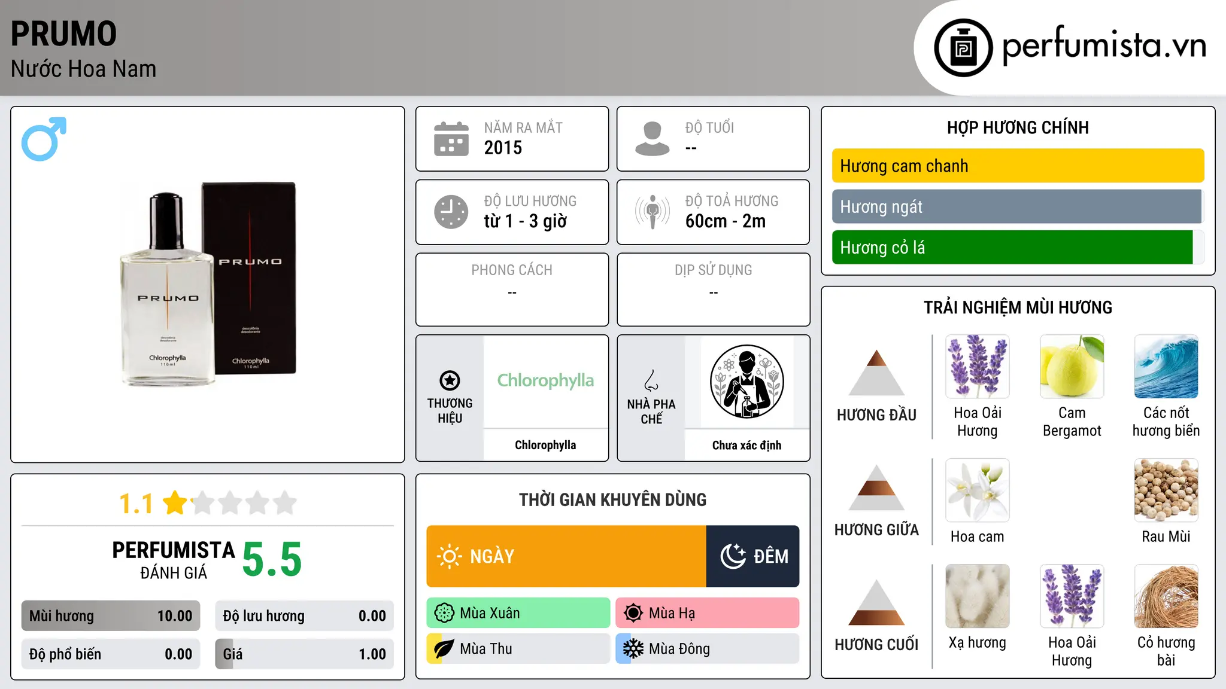Click the Giá 1.00 score bar

click(305, 654)
